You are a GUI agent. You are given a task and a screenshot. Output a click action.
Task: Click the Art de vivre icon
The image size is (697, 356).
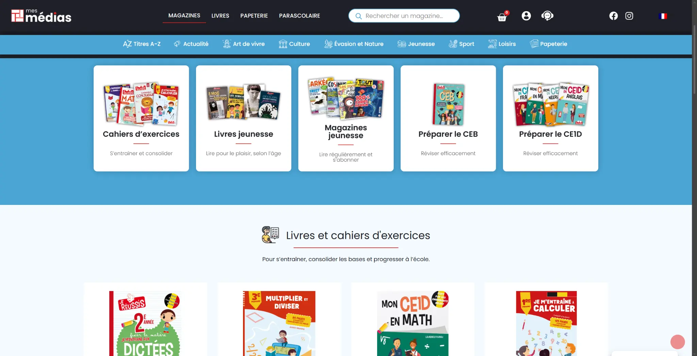tap(227, 44)
